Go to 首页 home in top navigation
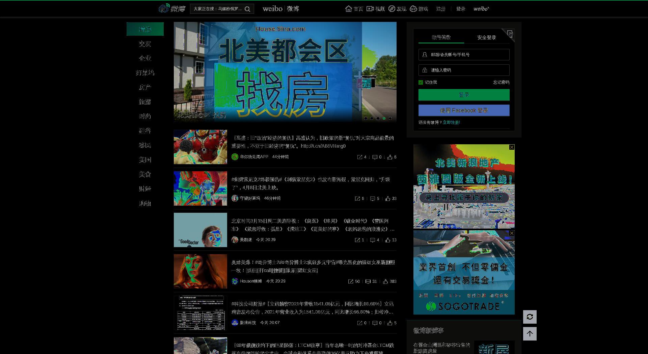The height and width of the screenshot is (354, 648). coord(354,9)
